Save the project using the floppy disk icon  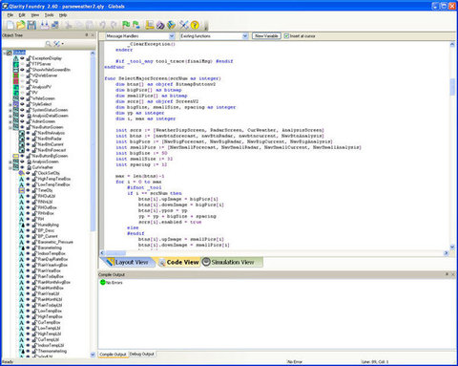pyautogui.click(x=31, y=25)
